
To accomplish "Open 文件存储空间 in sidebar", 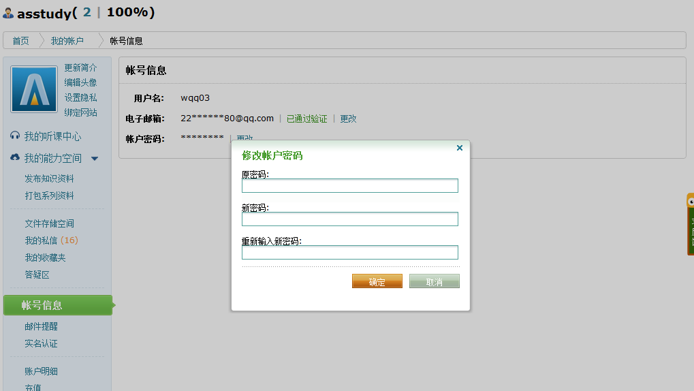I will click(x=49, y=223).
